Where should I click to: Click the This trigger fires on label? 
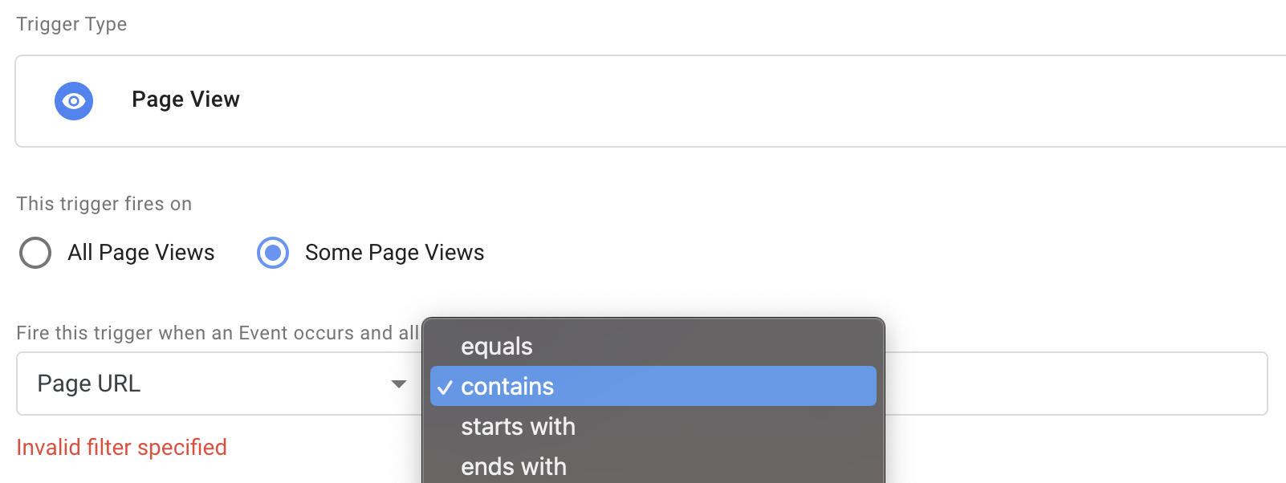coord(104,204)
